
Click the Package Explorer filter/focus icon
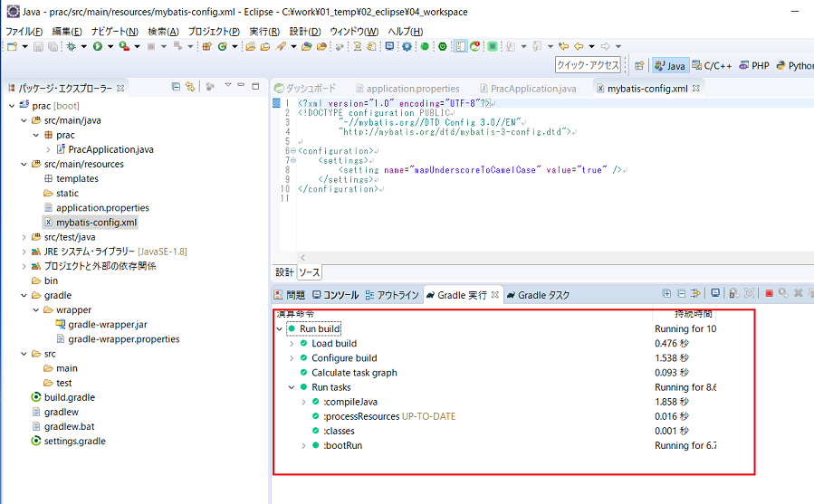pos(210,87)
